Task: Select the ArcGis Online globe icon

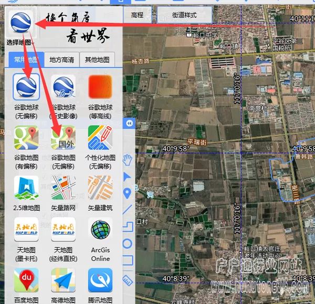Action: click(x=100, y=229)
